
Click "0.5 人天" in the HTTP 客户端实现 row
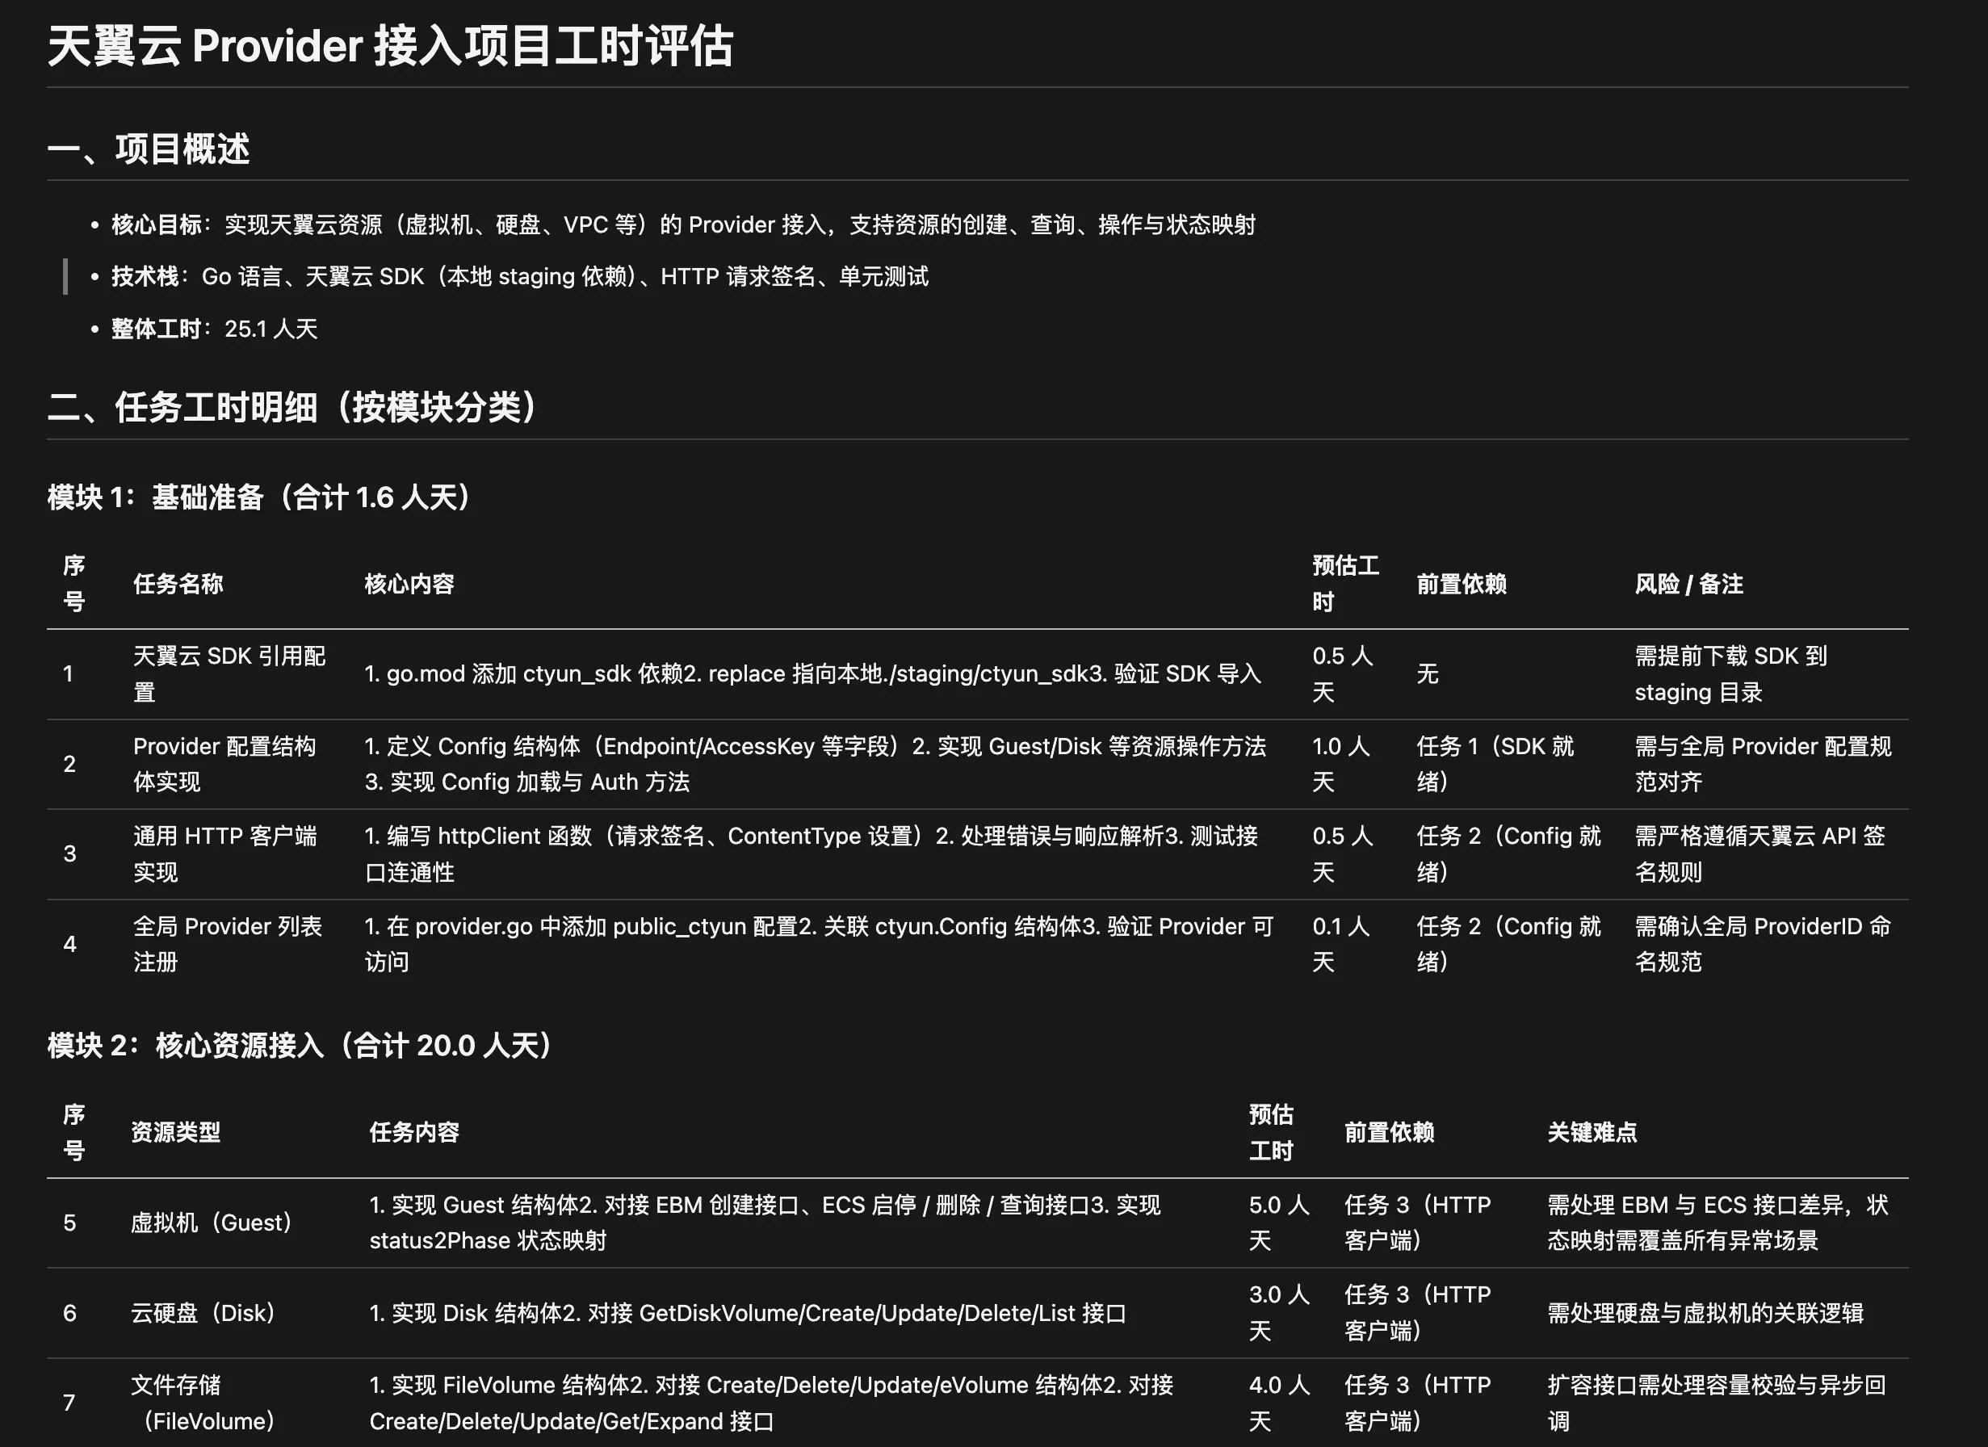coord(1342,854)
